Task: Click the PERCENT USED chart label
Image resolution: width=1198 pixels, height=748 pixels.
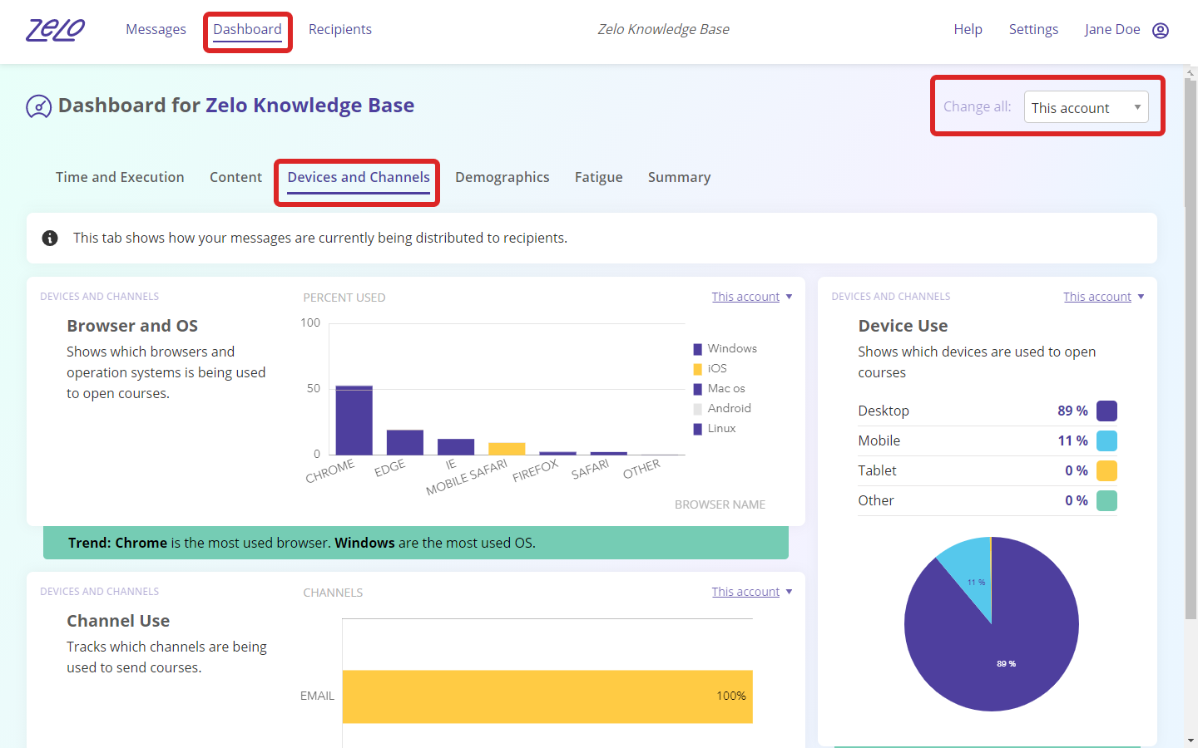Action: (344, 298)
